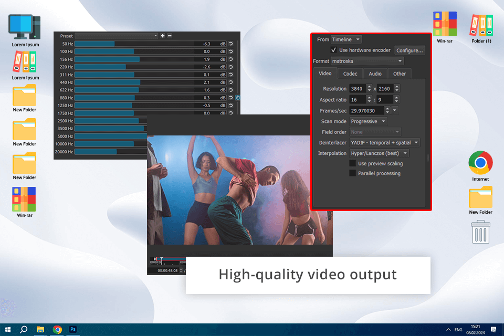Step the resolution height spinner

[397, 88]
